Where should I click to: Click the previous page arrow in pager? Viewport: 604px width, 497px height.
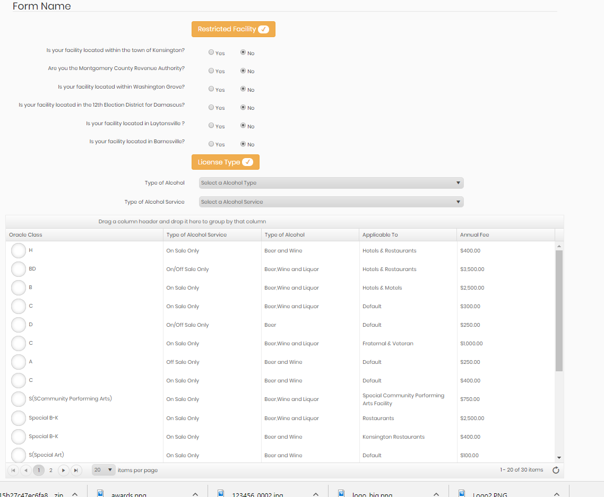click(x=25, y=470)
